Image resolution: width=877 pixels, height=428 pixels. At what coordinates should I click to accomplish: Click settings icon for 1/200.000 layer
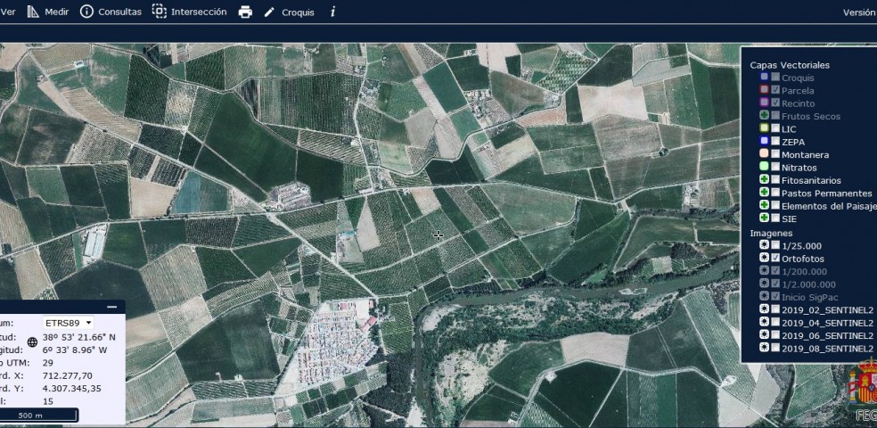pyautogui.click(x=764, y=271)
